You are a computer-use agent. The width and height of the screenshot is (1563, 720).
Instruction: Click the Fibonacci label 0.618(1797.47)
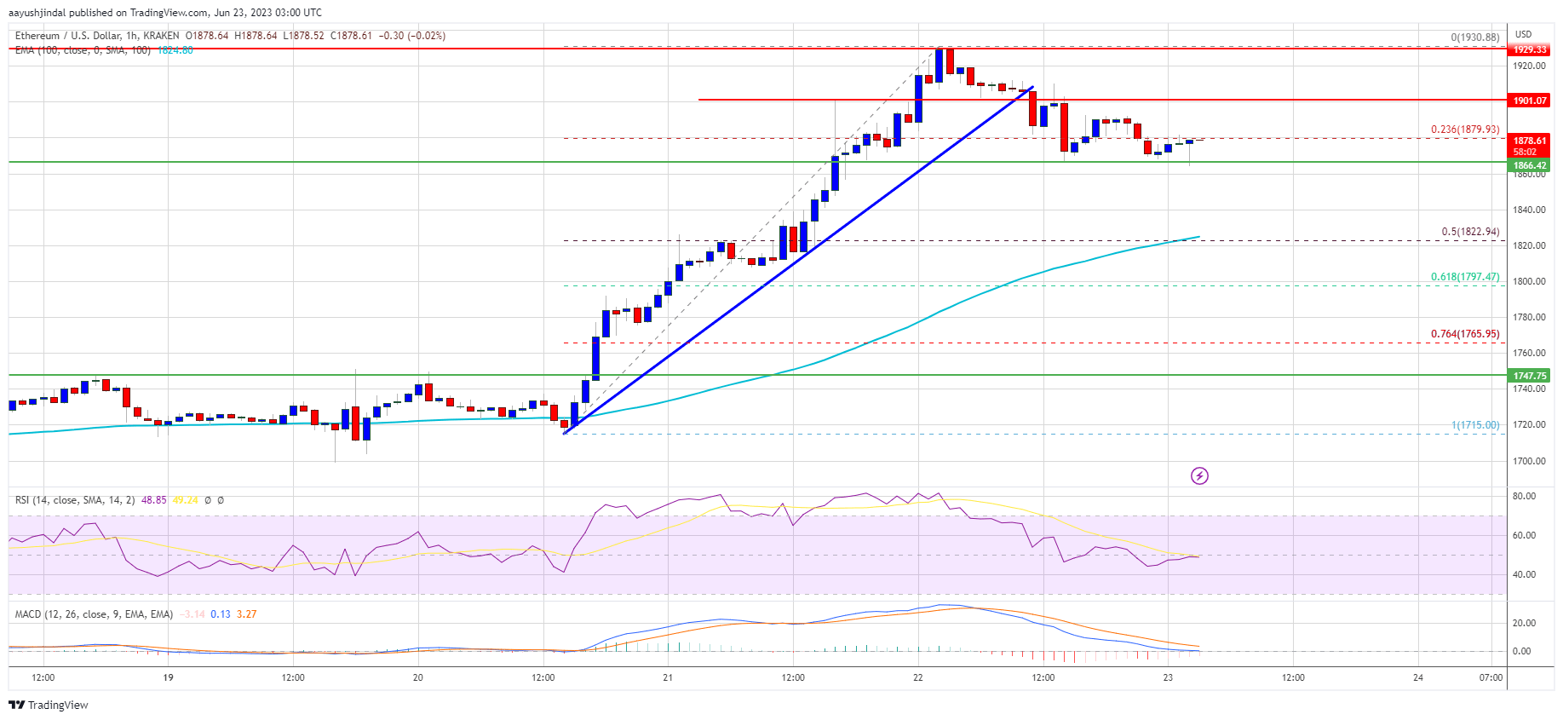click(x=1465, y=277)
